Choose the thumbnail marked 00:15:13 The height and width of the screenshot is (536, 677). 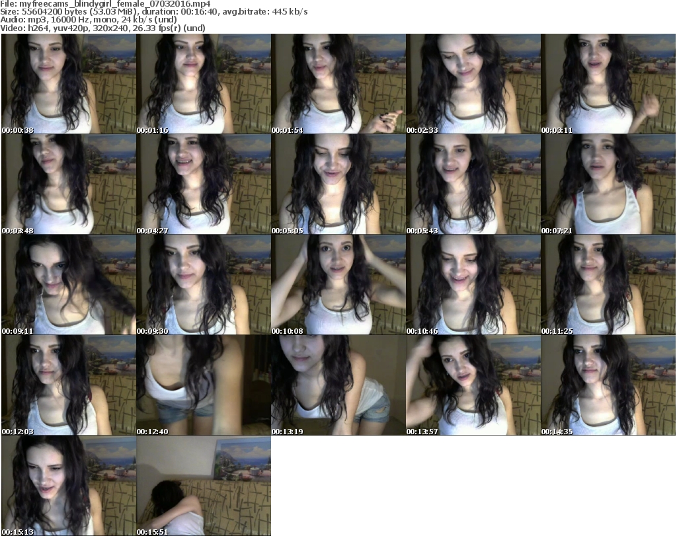pos(69,486)
